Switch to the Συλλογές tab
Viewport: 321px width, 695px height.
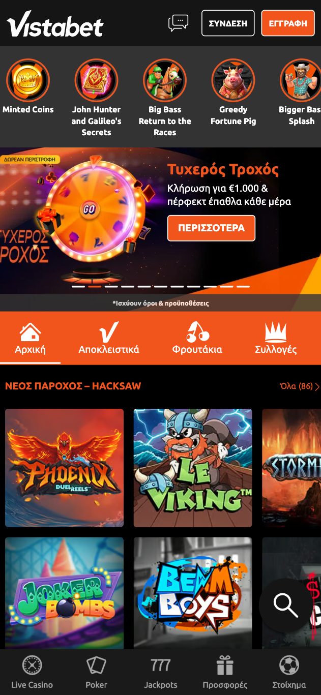(x=276, y=338)
